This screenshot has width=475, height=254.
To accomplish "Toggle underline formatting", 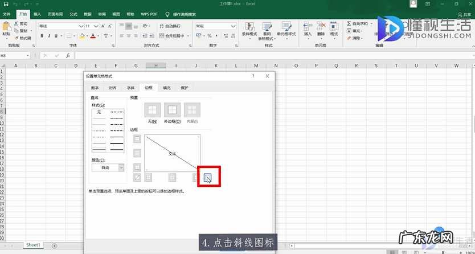I will click(56, 36).
